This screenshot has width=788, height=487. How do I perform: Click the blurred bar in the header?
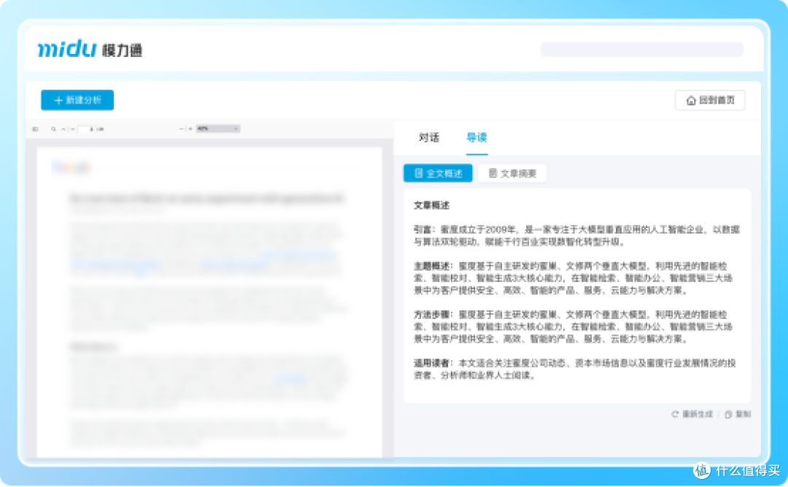[x=642, y=50]
